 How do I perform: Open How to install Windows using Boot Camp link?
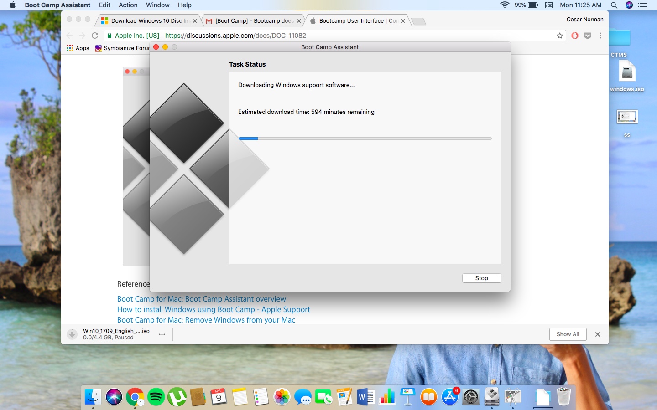[214, 309]
